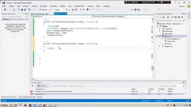This screenshot has width=191, height=107.
Task: Click the Solution Explorer search field
Action: tap(169, 21)
